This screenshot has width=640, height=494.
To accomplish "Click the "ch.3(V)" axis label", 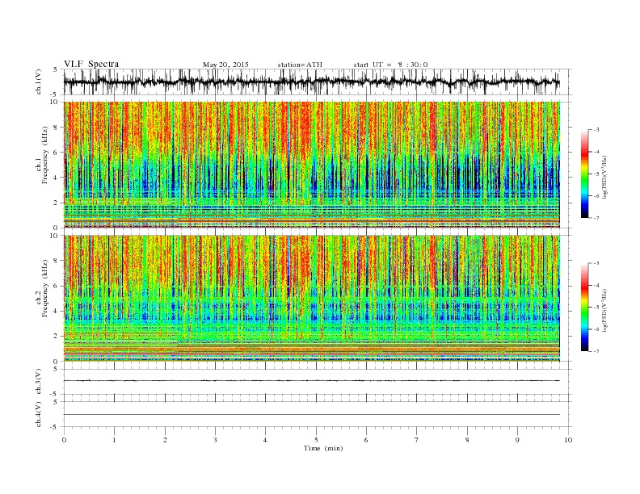I will 39,383.
